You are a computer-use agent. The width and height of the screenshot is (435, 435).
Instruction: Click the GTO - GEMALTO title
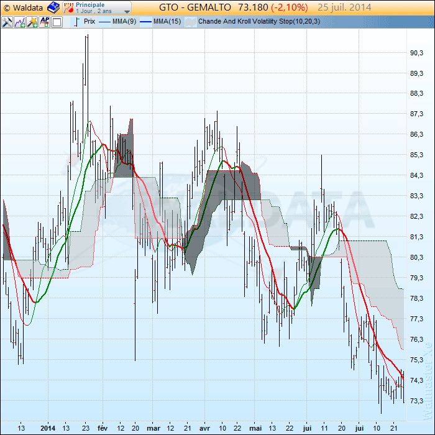click(195, 7)
